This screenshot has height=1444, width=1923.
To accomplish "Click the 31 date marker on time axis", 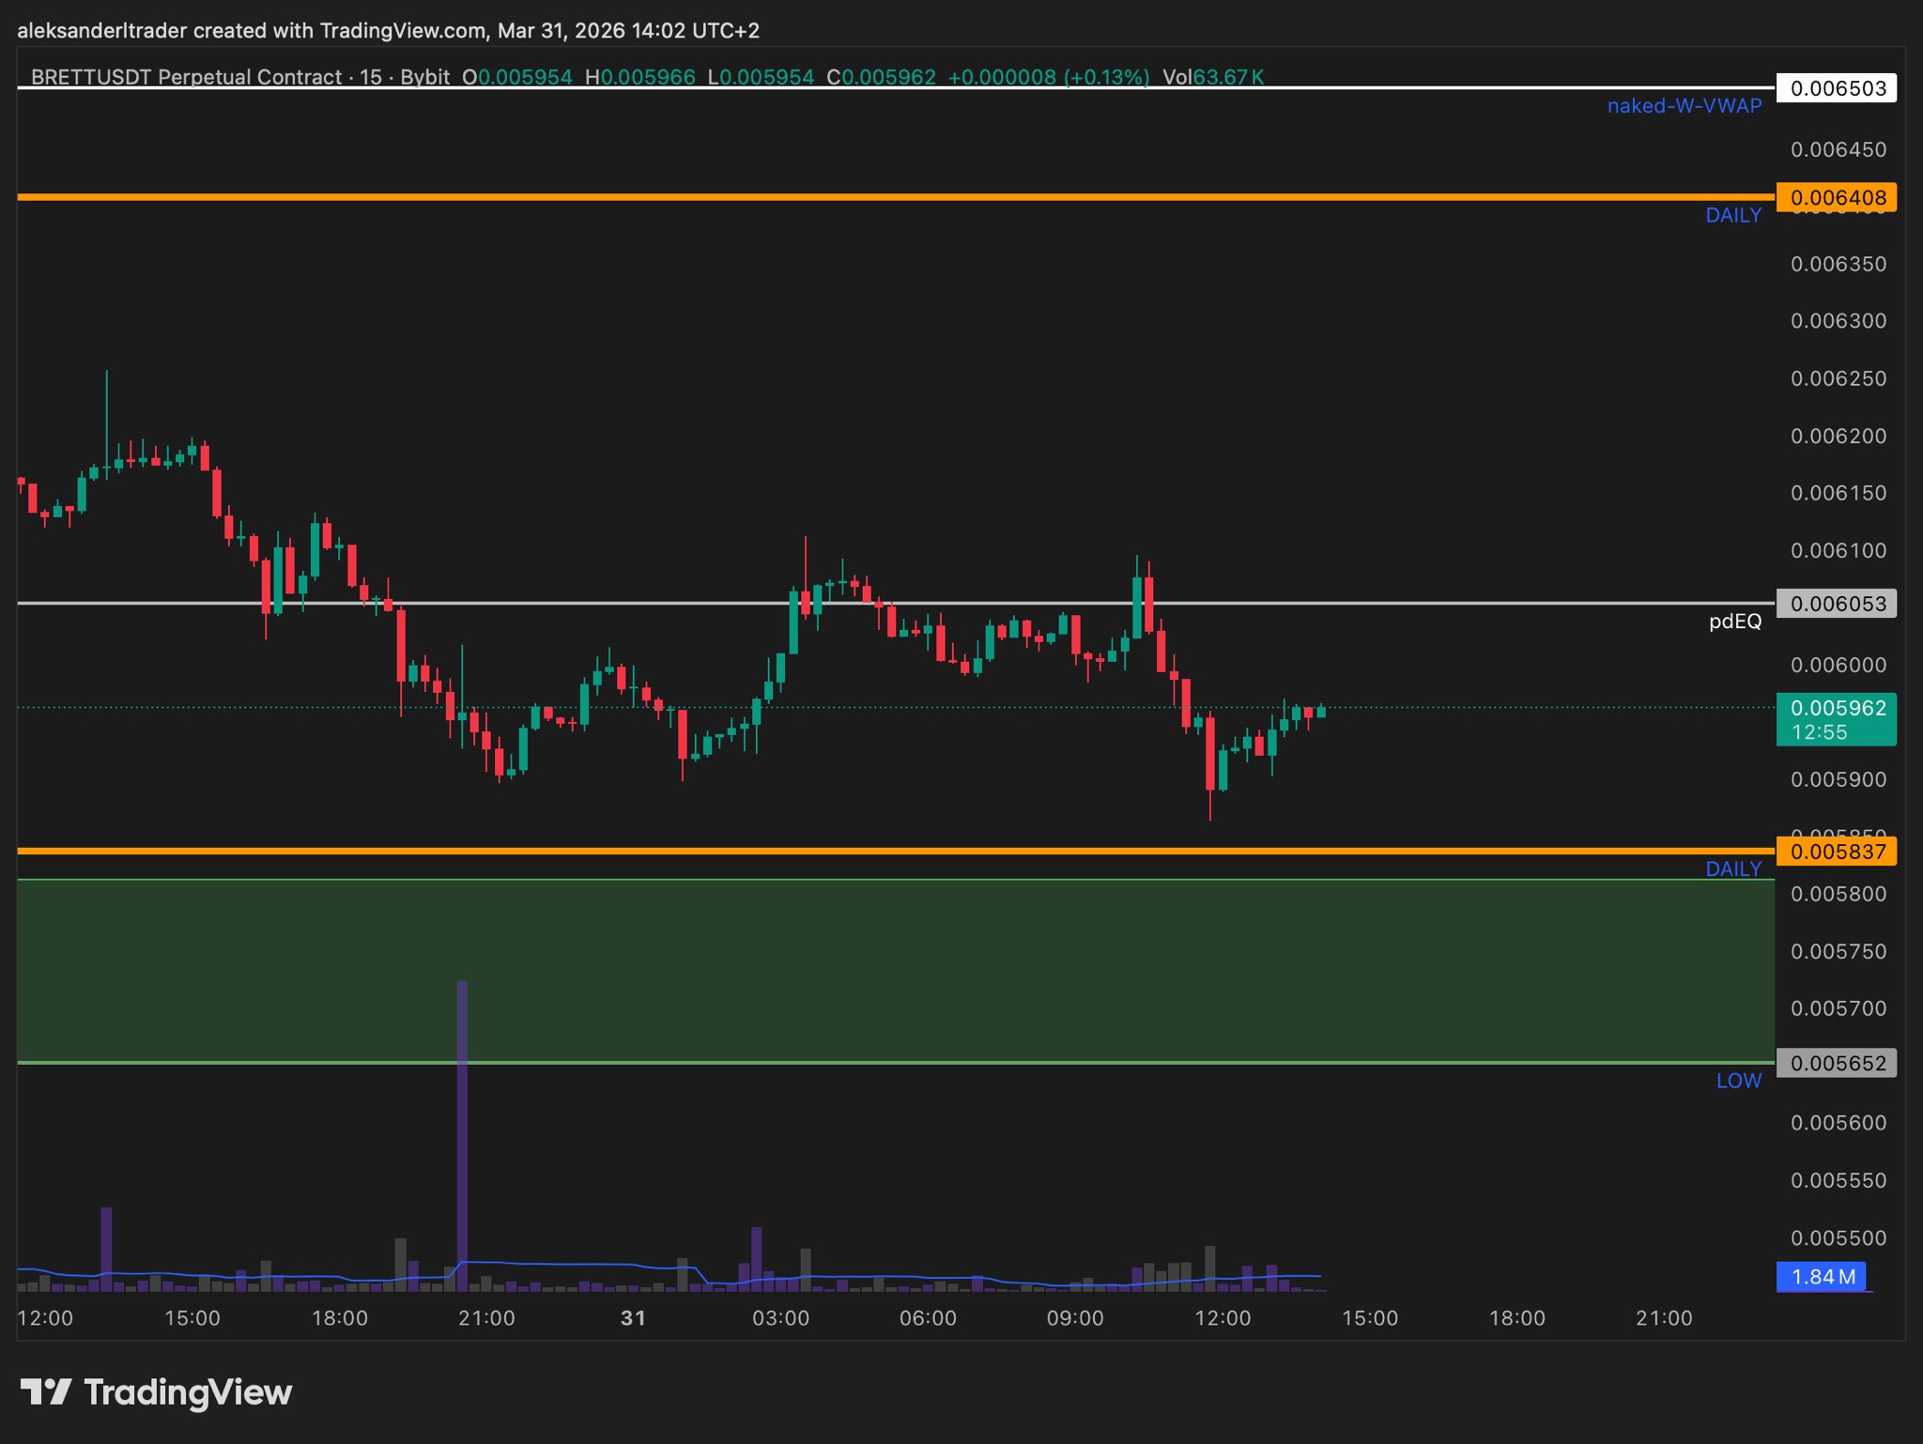I will tap(633, 1318).
